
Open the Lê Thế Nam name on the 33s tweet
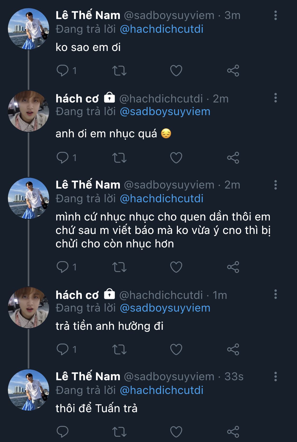pos(88,377)
